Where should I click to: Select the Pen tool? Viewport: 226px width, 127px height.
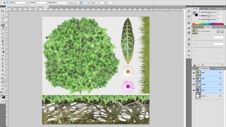pyautogui.click(x=2, y=63)
